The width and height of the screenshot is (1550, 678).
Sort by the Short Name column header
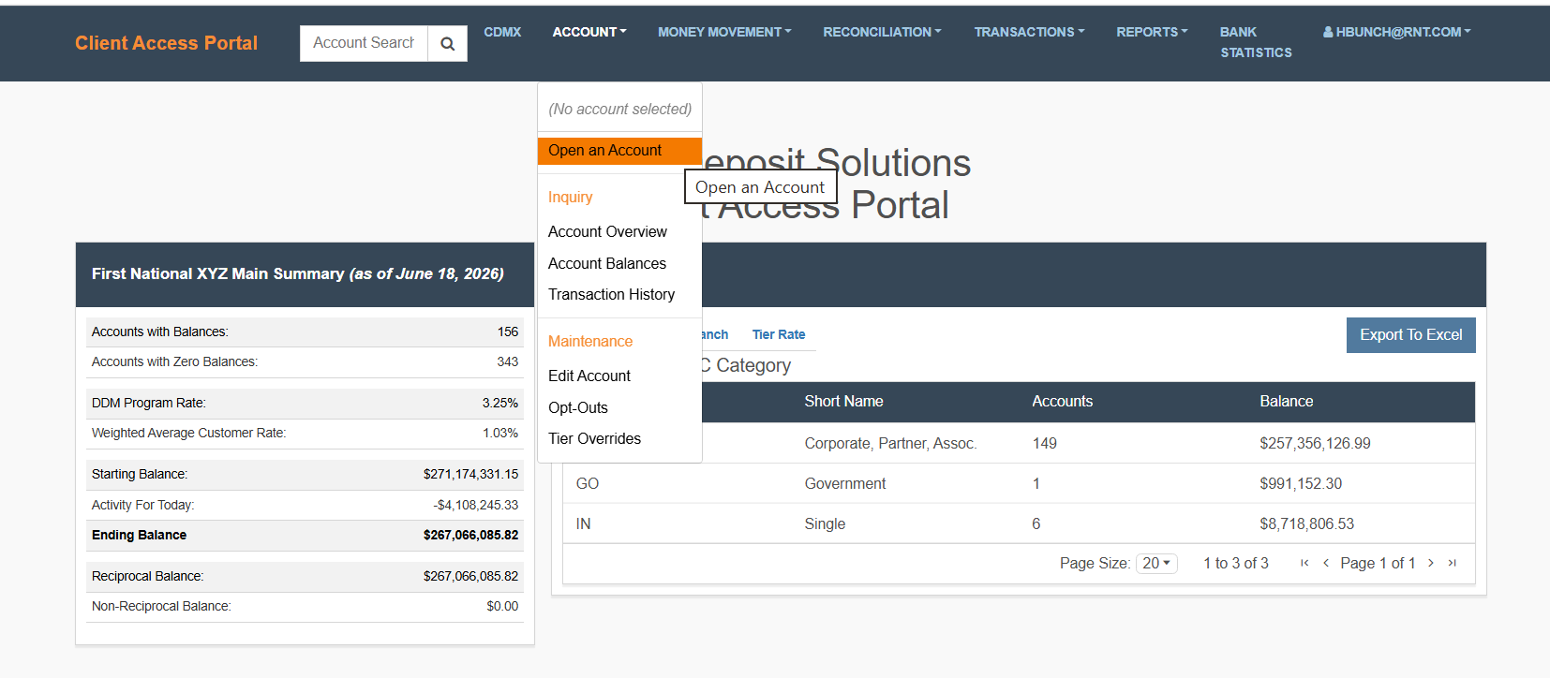[x=843, y=401]
